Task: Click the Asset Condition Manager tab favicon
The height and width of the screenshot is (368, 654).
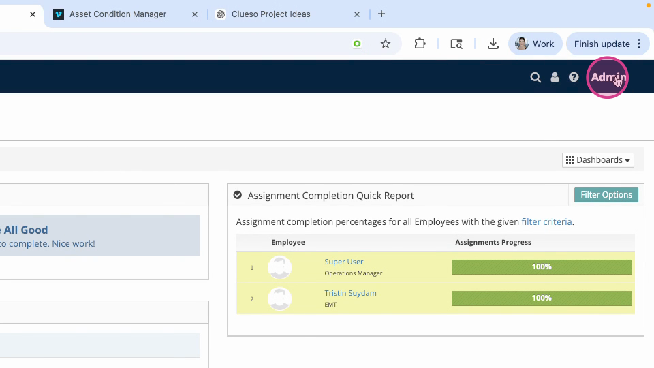Action: point(59,14)
